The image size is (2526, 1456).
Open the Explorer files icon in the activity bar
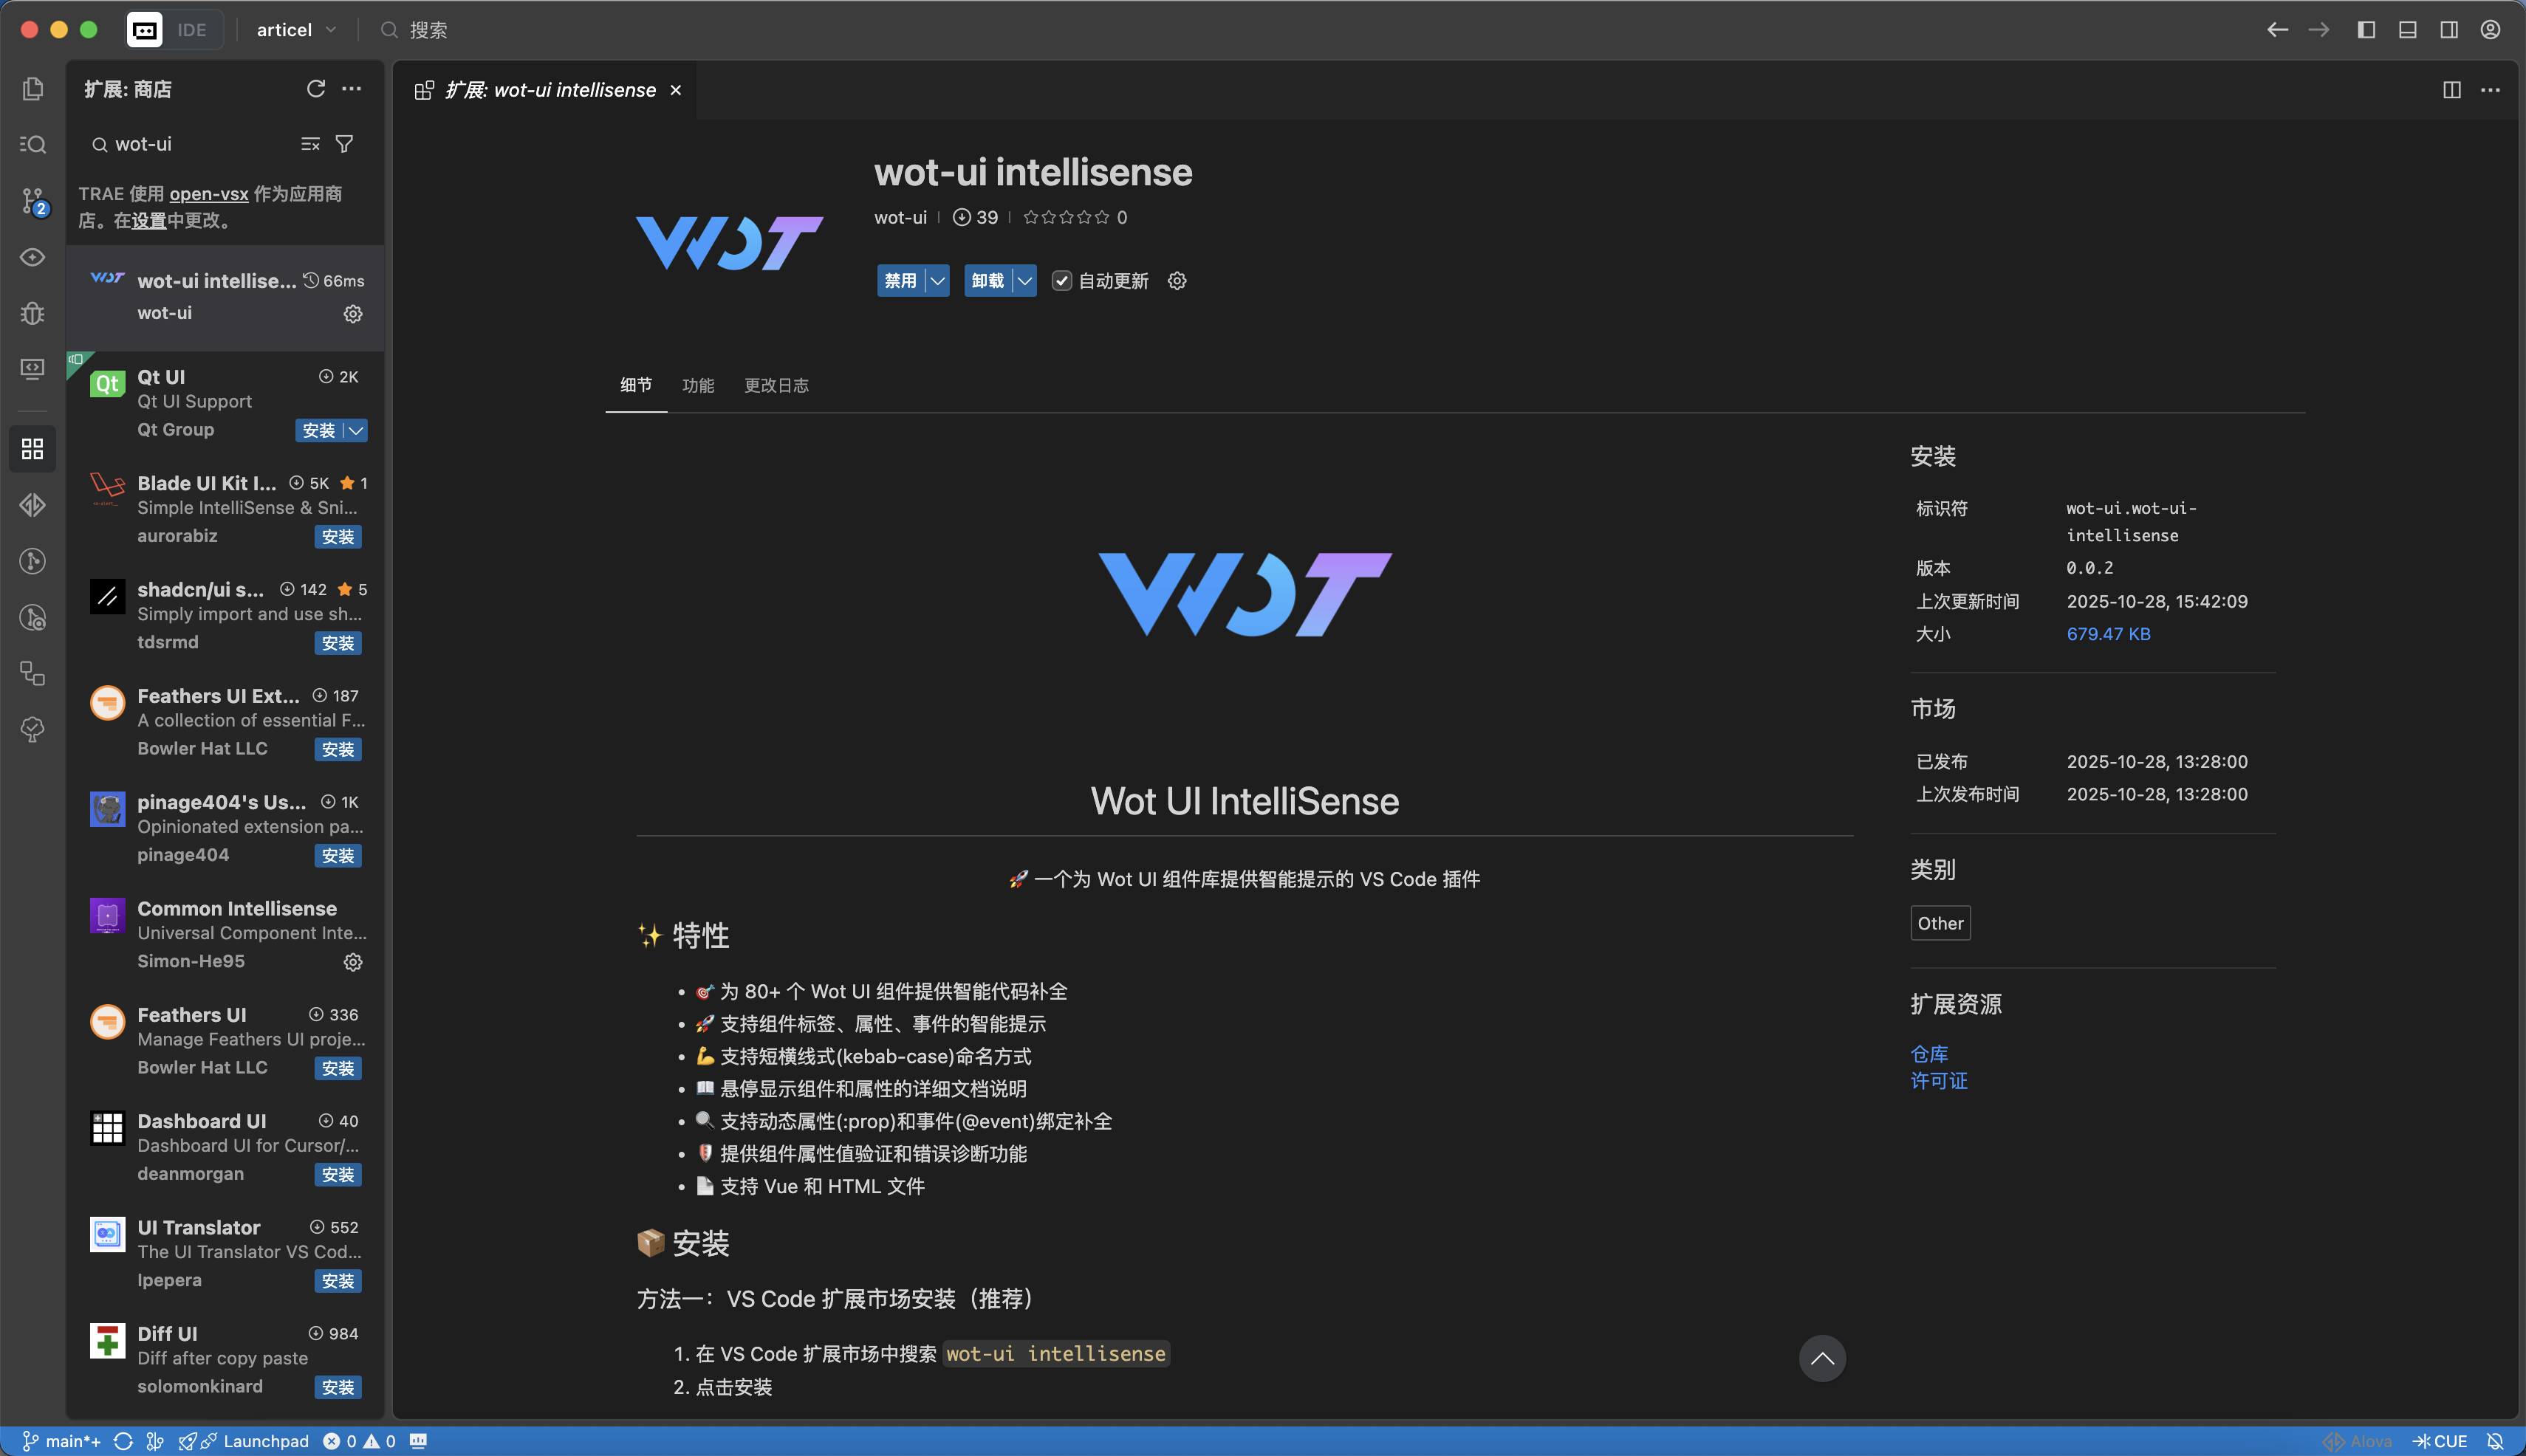coord(33,89)
